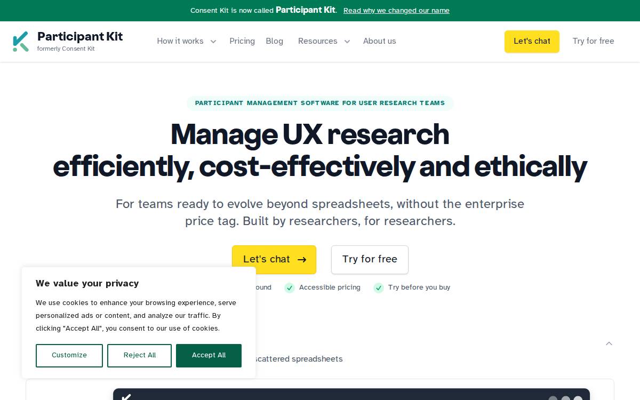The width and height of the screenshot is (640, 400).
Task: Click the chevron next to How it works
Action: [213, 42]
